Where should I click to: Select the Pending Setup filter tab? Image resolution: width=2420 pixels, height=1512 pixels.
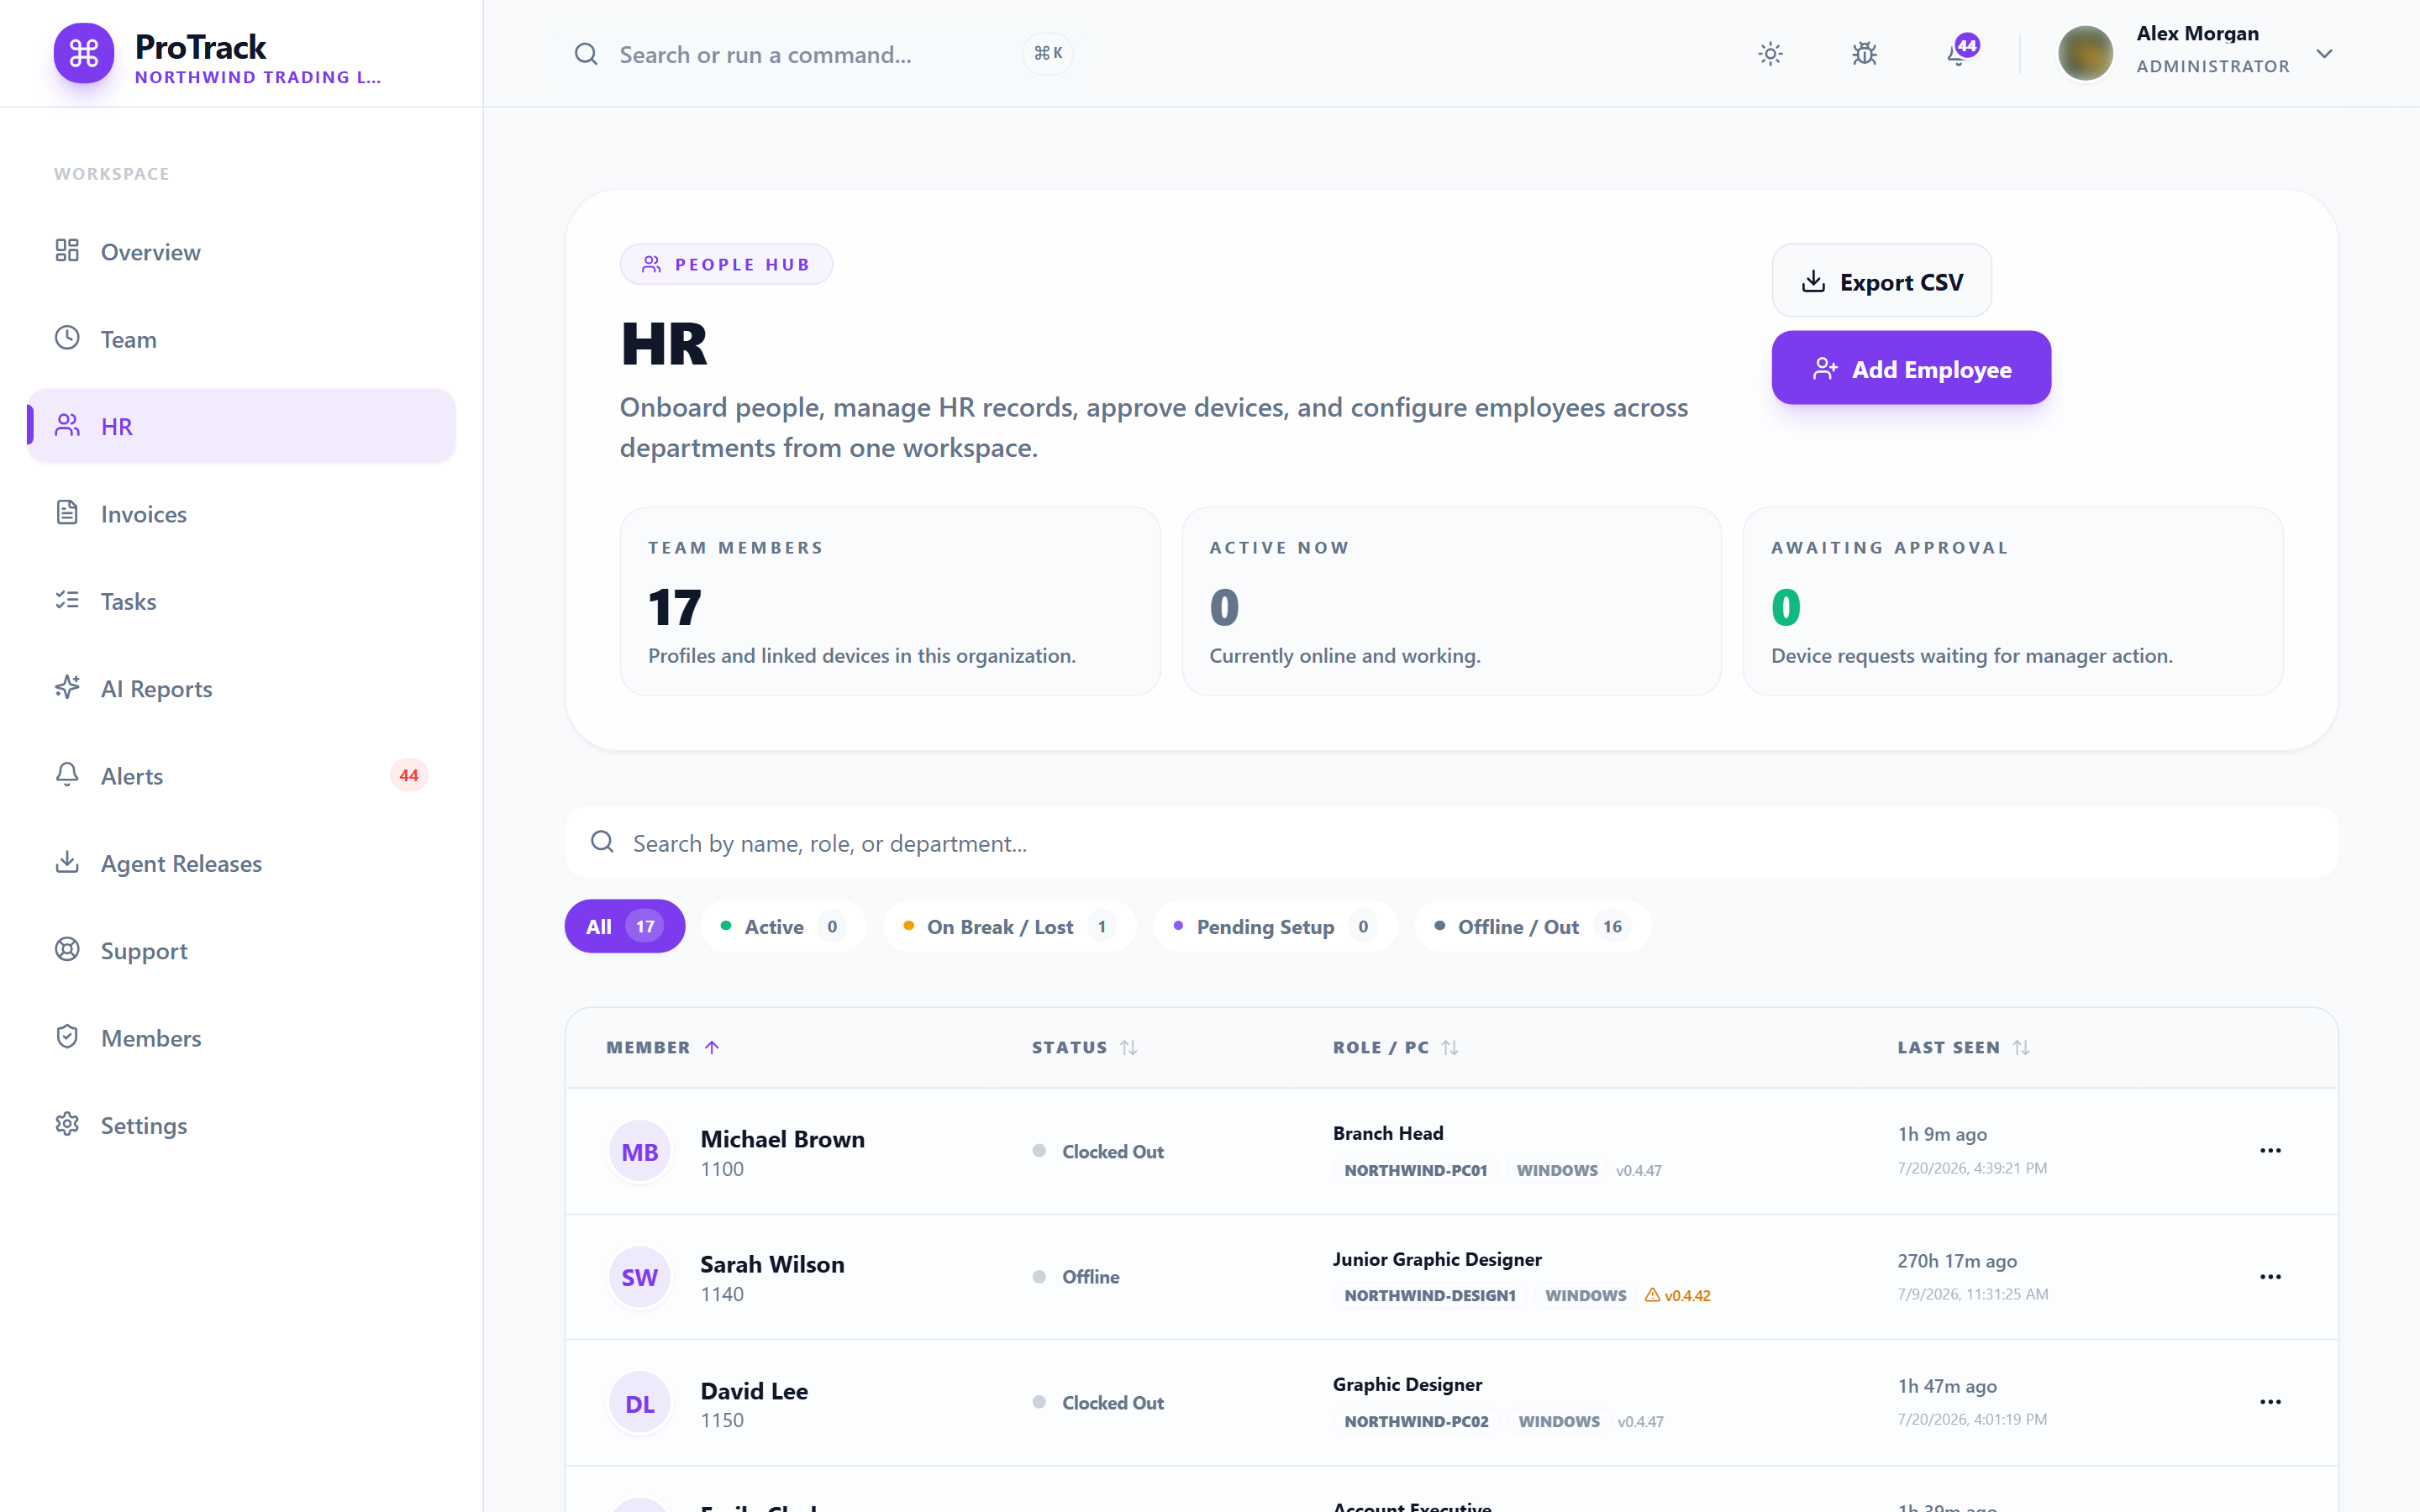(x=1275, y=926)
